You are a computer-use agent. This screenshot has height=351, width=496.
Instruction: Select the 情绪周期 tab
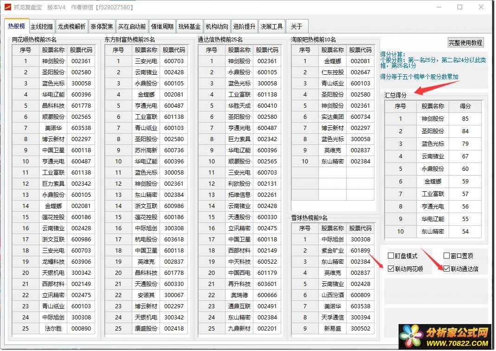[162, 26]
